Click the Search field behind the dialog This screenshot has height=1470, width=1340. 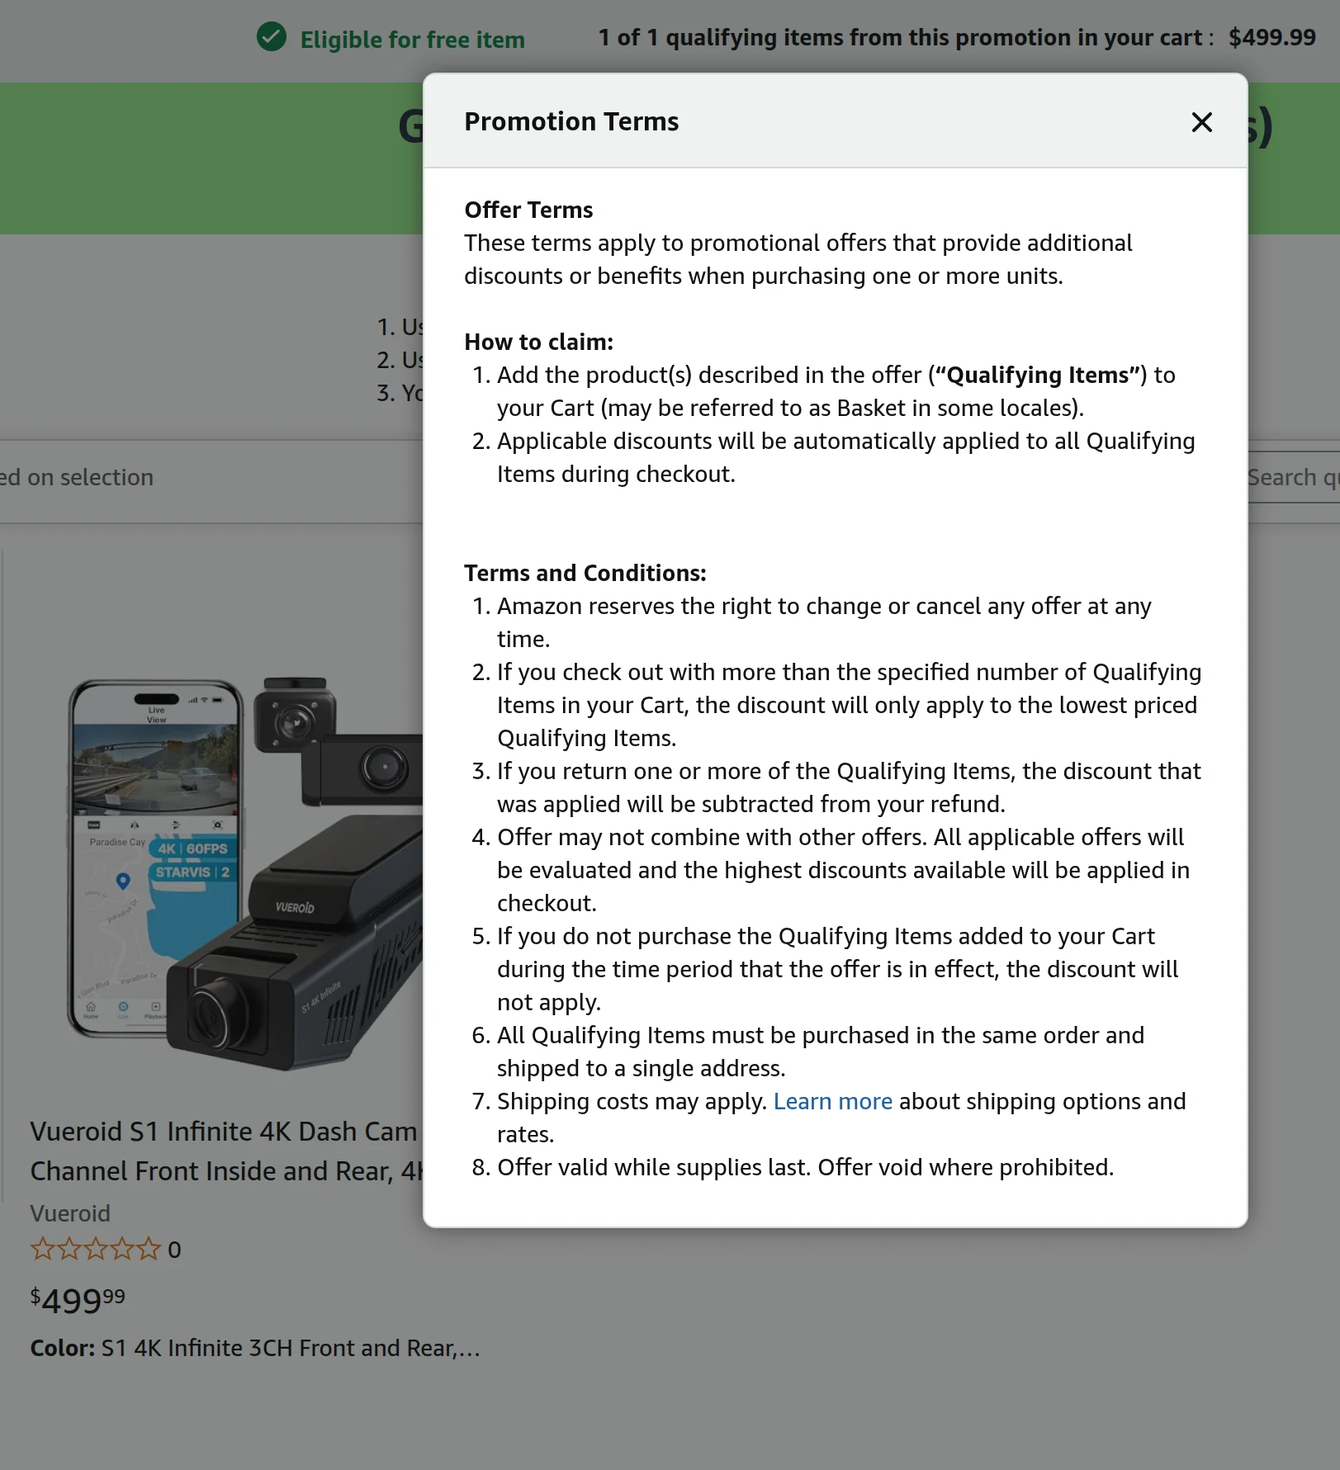coord(1293,477)
